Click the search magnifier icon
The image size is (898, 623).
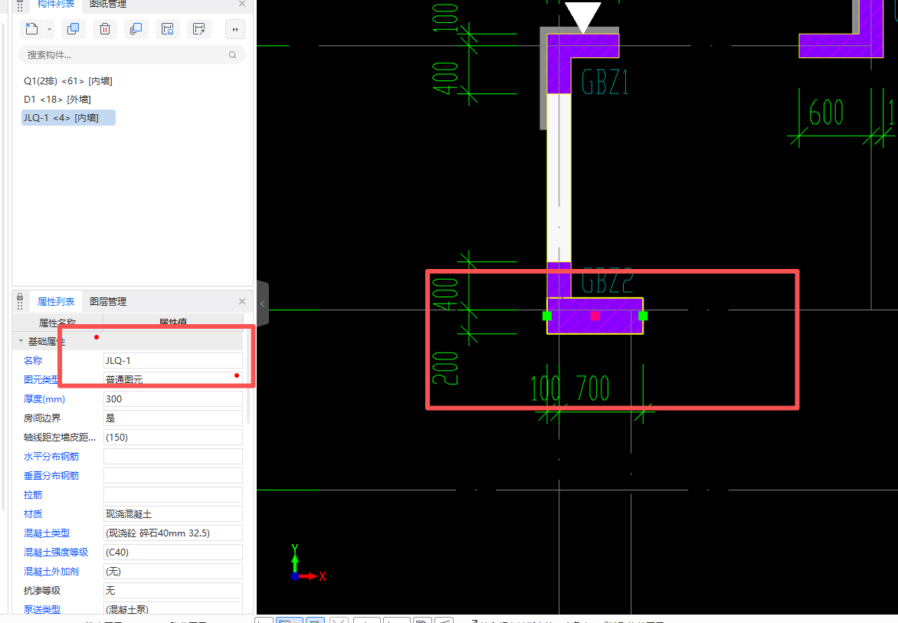point(232,55)
